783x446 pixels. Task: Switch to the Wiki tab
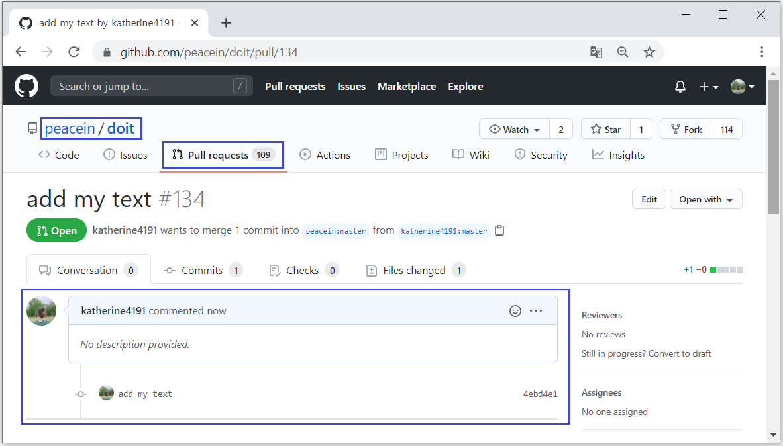(x=471, y=155)
